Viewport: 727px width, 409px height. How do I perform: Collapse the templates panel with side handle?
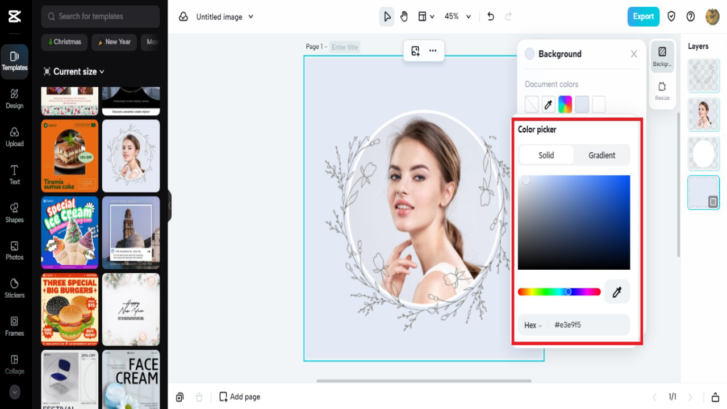point(169,205)
